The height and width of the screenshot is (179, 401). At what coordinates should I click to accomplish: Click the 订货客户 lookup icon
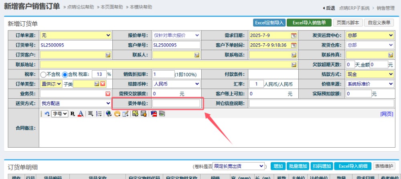pyautogui.click(x=108, y=55)
